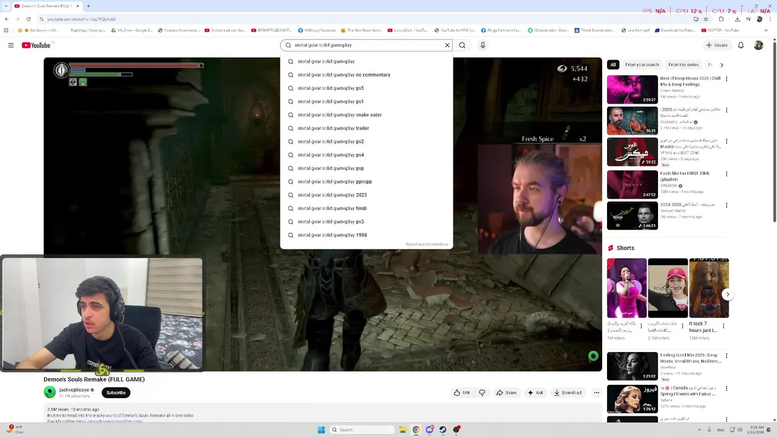Screen dimensions: 777x437
Task: Open a new browser tab
Action: click(x=89, y=6)
